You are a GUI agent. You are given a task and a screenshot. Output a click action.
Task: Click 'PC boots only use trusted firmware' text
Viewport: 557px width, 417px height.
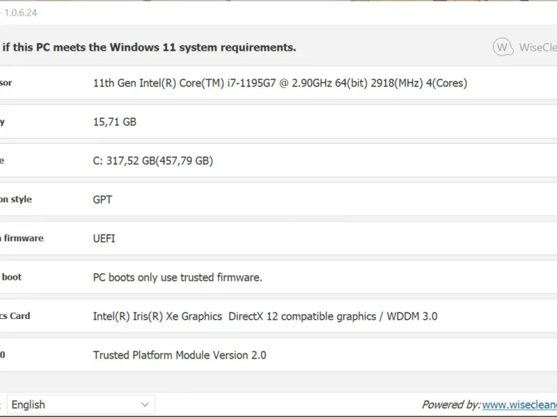178,277
